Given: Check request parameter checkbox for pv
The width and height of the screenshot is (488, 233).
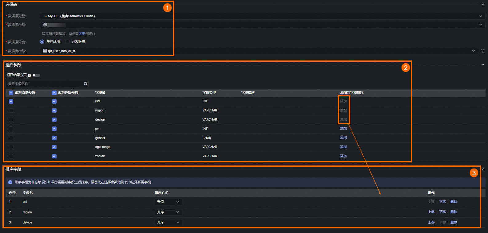Looking at the screenshot, I should pyautogui.click(x=11, y=129).
